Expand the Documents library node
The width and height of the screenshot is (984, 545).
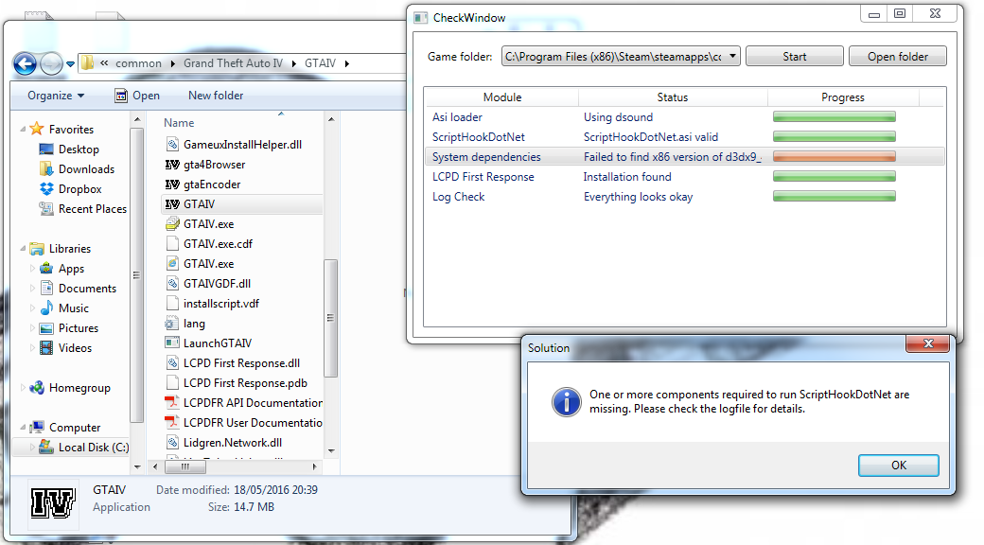point(32,289)
